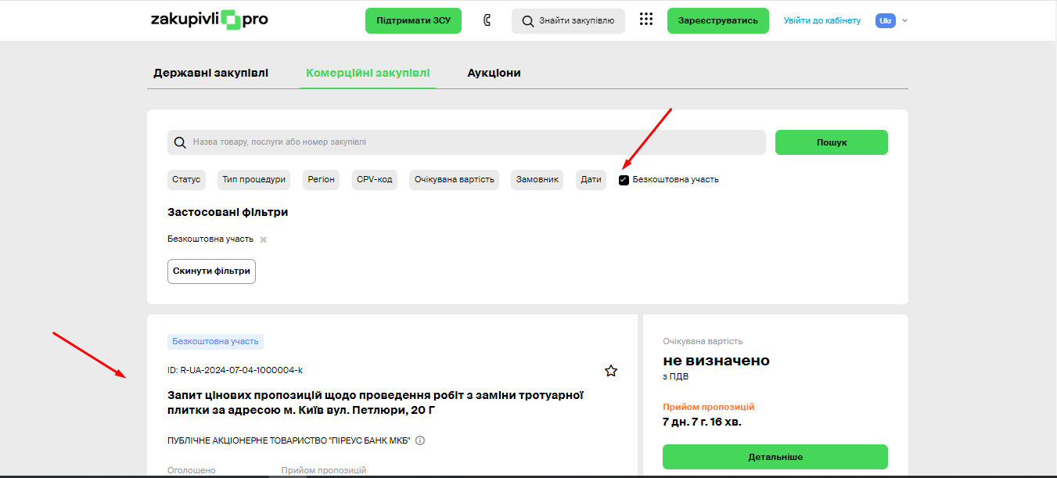Focus the tender name search input field
This screenshot has width=1057, height=478.
[469, 142]
